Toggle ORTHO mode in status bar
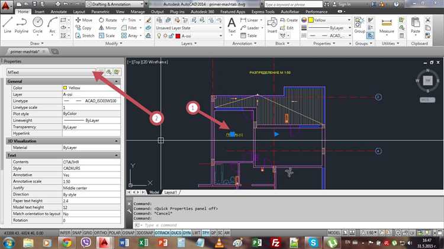The width and height of the screenshot is (444, 249). [x=101, y=232]
